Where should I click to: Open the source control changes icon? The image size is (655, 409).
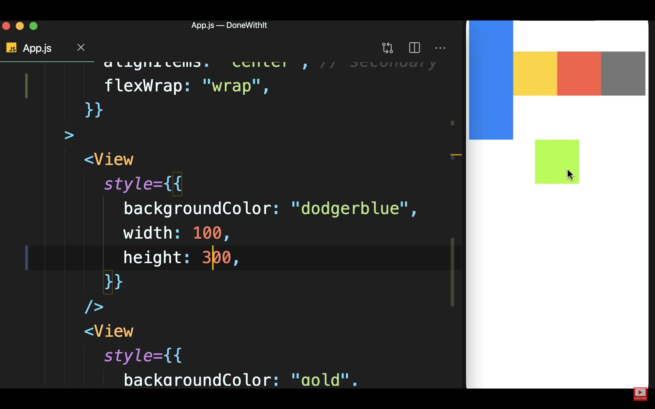click(388, 48)
